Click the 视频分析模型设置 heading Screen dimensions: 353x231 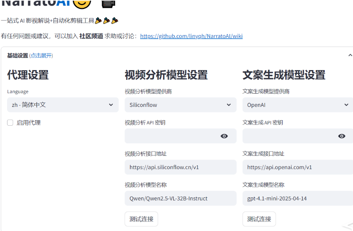pyautogui.click(x=166, y=75)
